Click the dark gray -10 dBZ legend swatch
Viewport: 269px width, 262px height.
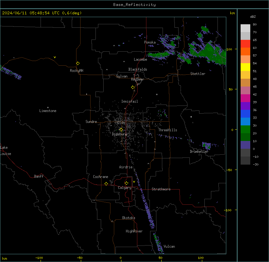[x=245, y=161]
